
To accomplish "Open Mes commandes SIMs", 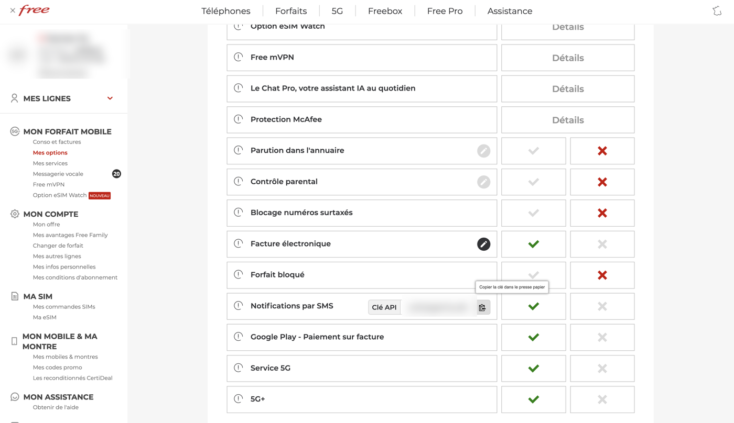I will (x=64, y=307).
